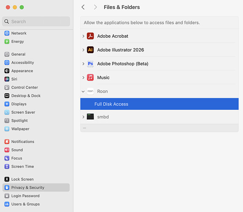Go forward with the right arrow
This screenshot has width=243, height=212.
click(x=95, y=7)
